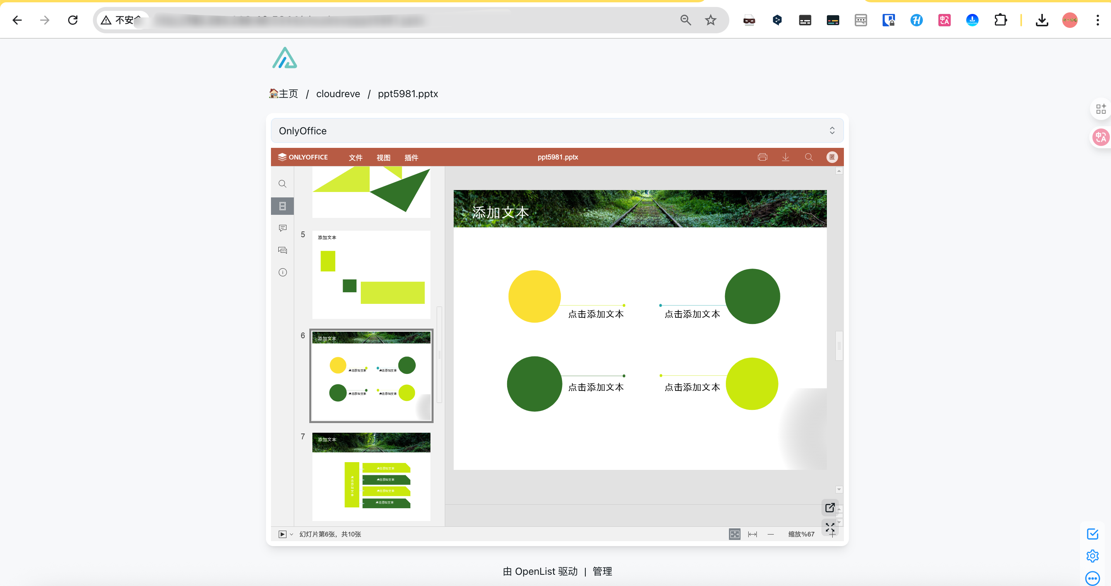Screen dimensions: 1111x586
Task: Click zoom out minus button
Action: (771, 534)
